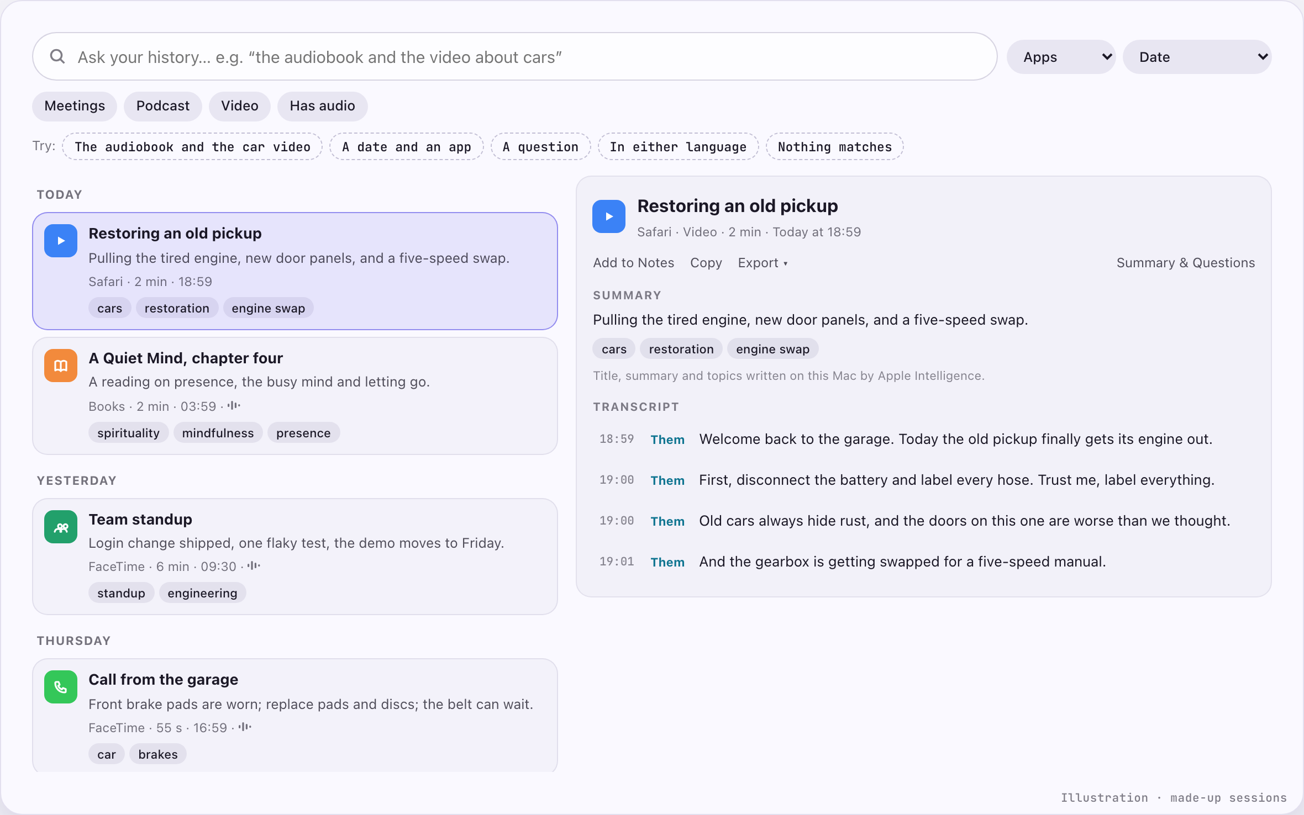Click the green phone icon for Call from the garage

point(61,687)
